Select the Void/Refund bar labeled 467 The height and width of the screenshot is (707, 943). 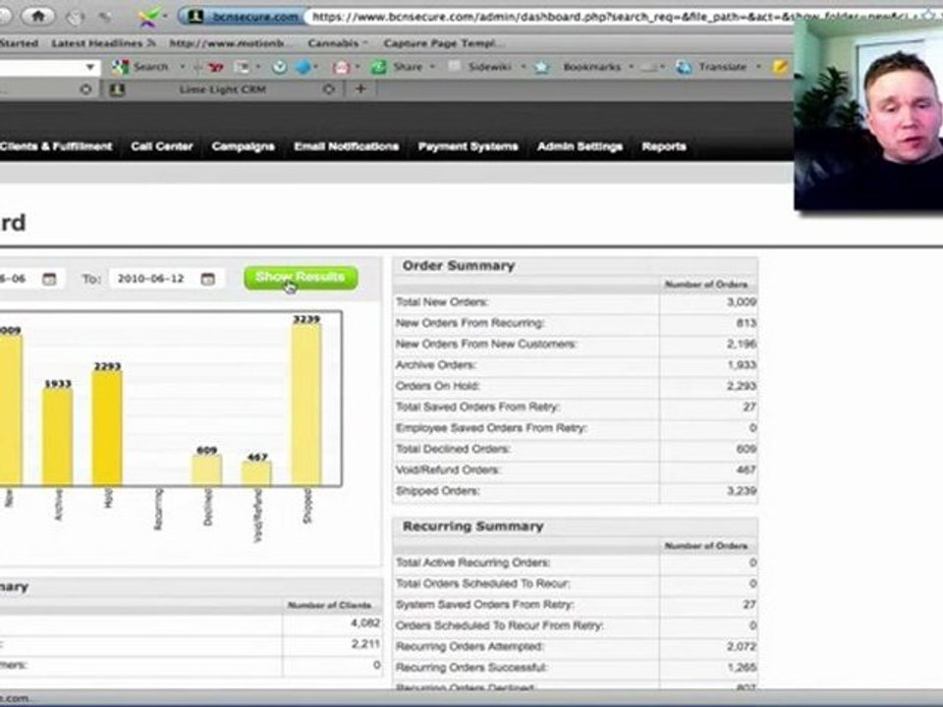click(256, 473)
